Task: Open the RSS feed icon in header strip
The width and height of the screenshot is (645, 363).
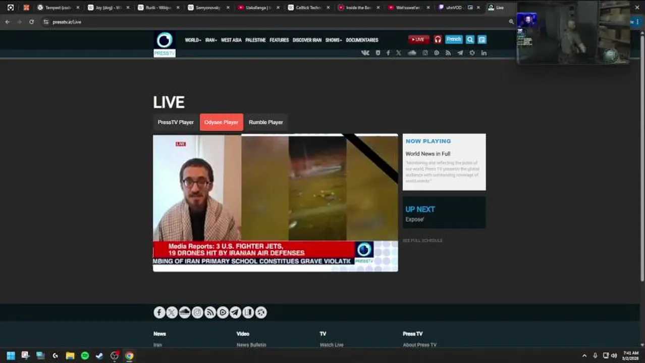Action: click(x=448, y=53)
